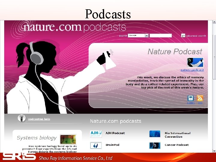The height and width of the screenshot is (162, 216).
Task: Open the Systems biology heading
Action: pyautogui.click(x=37, y=138)
